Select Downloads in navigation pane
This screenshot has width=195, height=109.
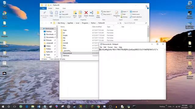50,34
